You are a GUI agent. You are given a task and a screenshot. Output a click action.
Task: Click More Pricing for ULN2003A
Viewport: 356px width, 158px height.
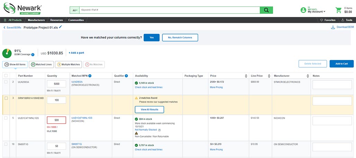(216, 87)
